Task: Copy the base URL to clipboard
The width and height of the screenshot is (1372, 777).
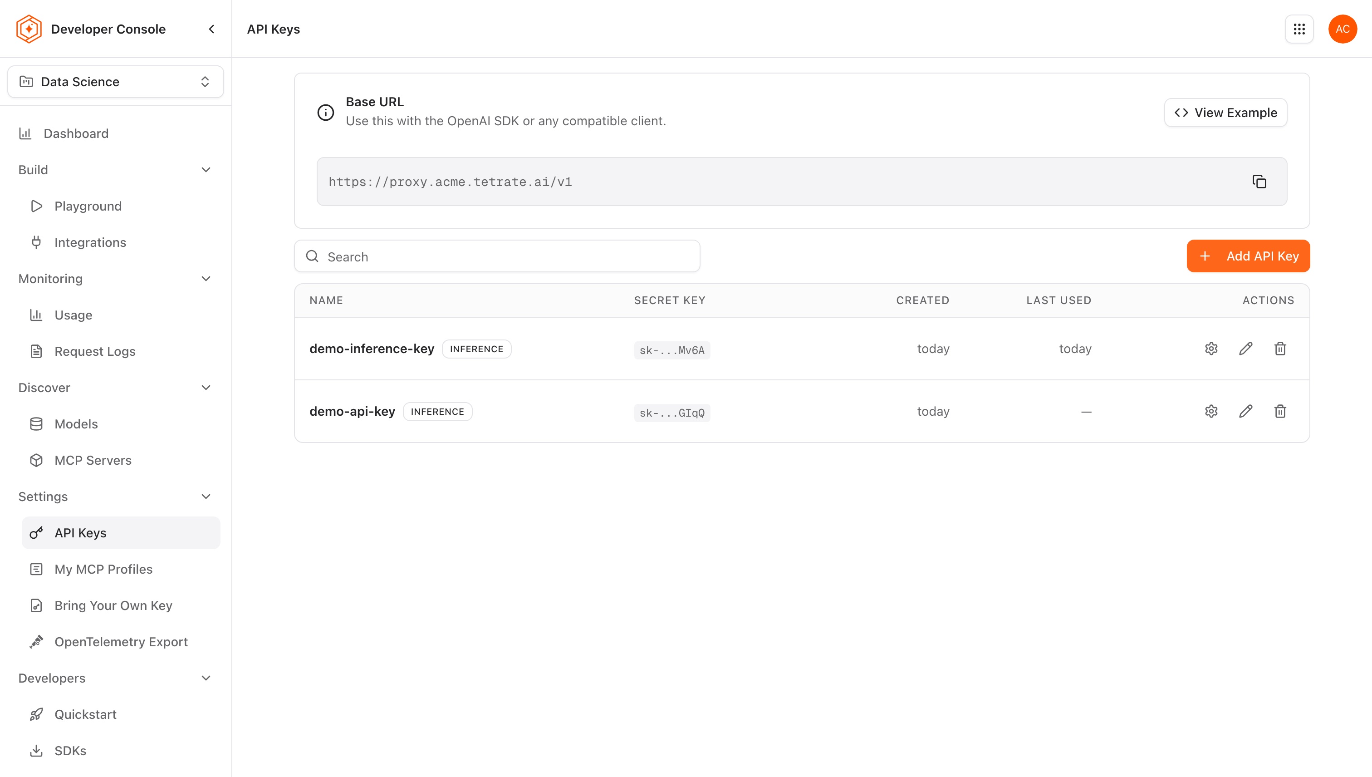Action: (1259, 182)
